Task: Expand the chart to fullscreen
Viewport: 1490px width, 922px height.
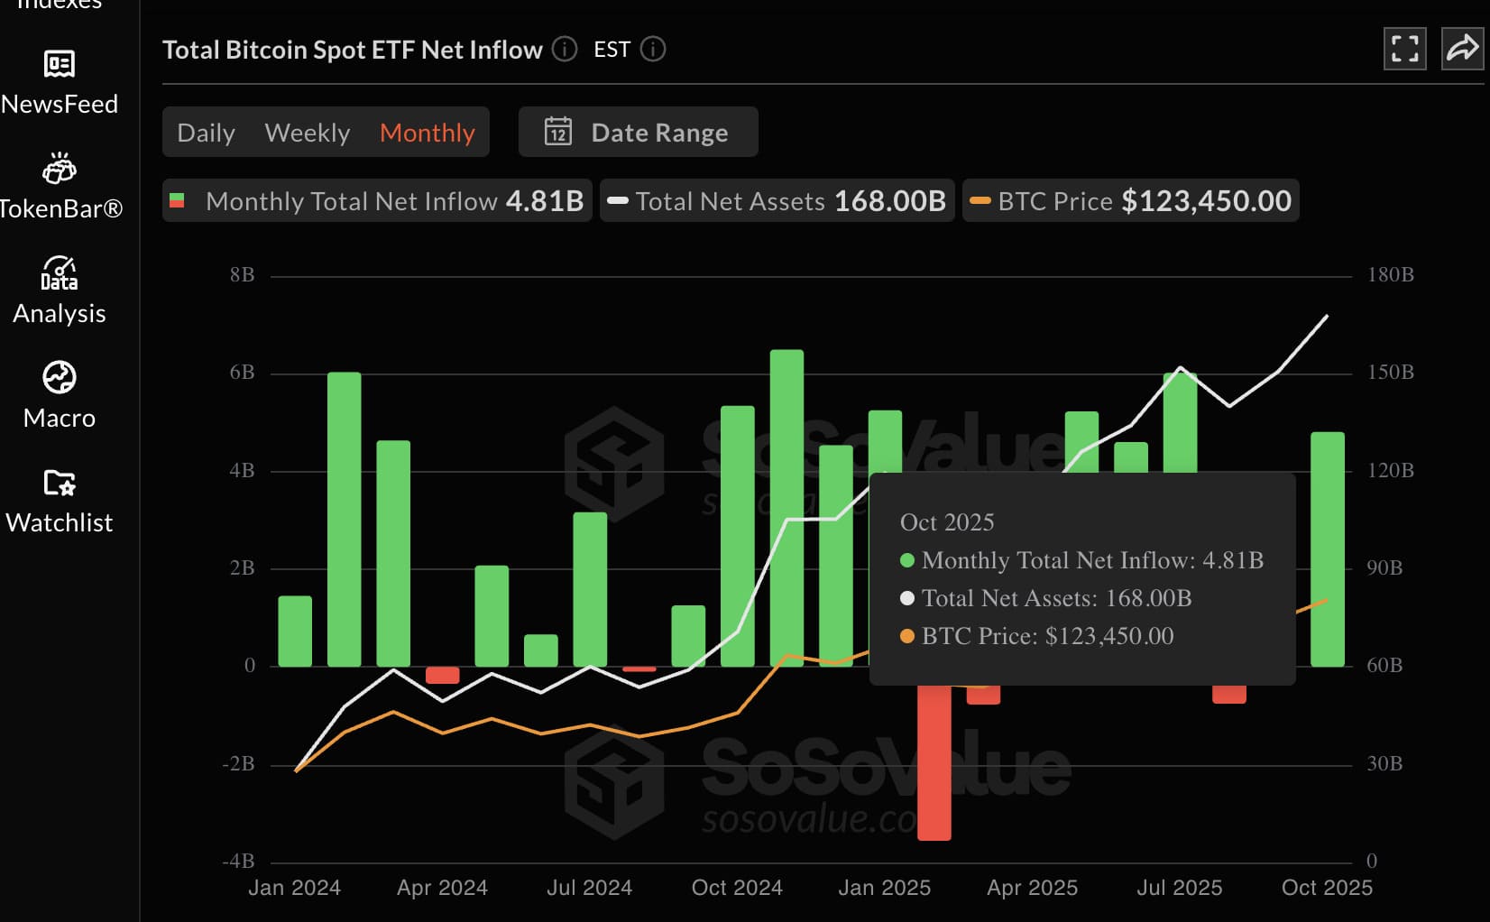Action: click(1404, 49)
